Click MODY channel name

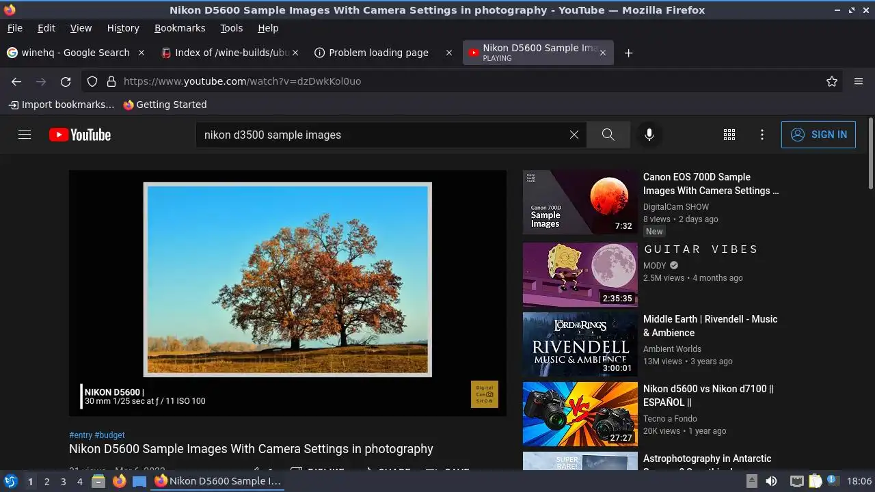click(654, 266)
